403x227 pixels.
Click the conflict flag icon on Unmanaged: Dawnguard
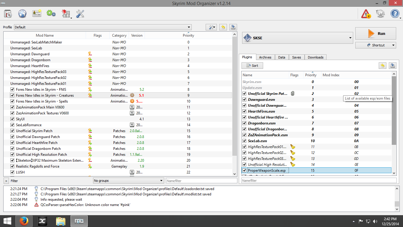pos(90,54)
